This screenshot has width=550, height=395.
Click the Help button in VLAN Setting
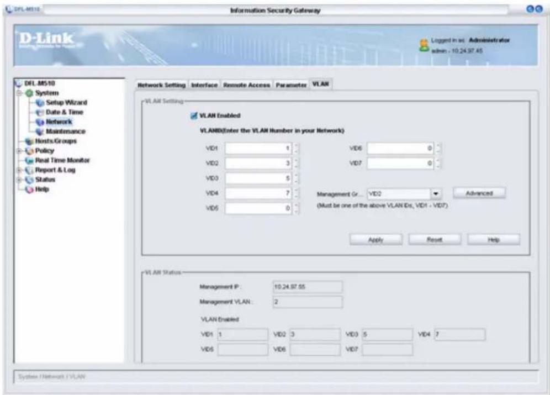click(x=494, y=240)
